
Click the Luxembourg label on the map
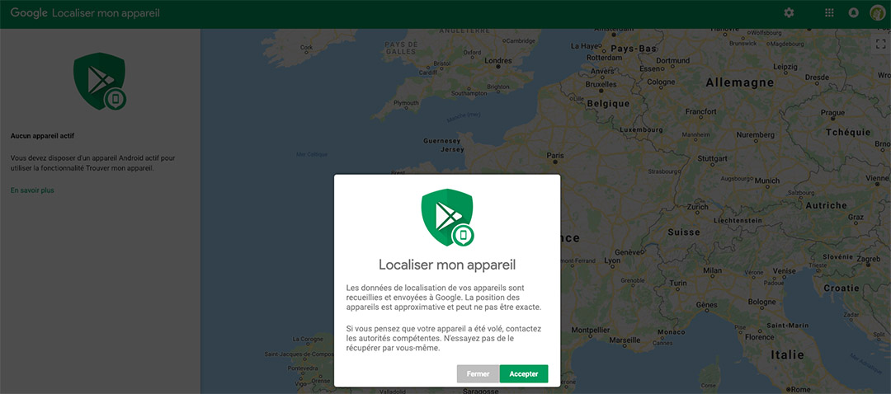[x=641, y=129]
